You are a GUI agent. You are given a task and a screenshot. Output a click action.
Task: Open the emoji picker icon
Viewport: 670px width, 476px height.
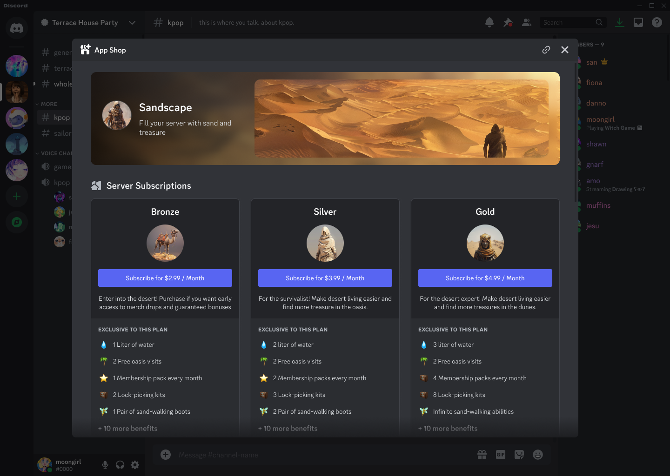[538, 455]
